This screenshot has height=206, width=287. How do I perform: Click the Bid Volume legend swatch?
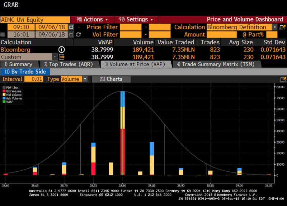tap(4, 91)
